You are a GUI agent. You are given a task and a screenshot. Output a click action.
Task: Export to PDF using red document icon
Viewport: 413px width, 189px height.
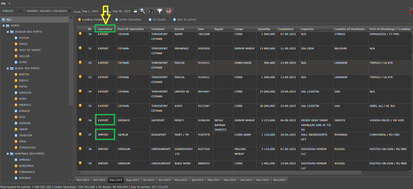pyautogui.click(x=168, y=11)
